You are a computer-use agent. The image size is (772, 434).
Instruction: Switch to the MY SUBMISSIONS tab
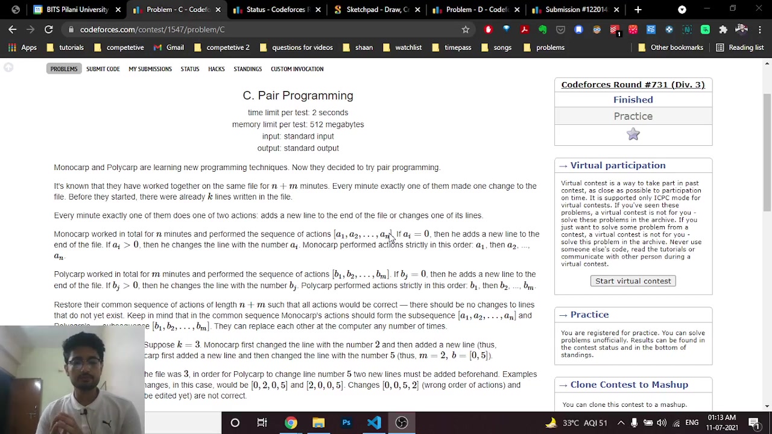tap(150, 69)
